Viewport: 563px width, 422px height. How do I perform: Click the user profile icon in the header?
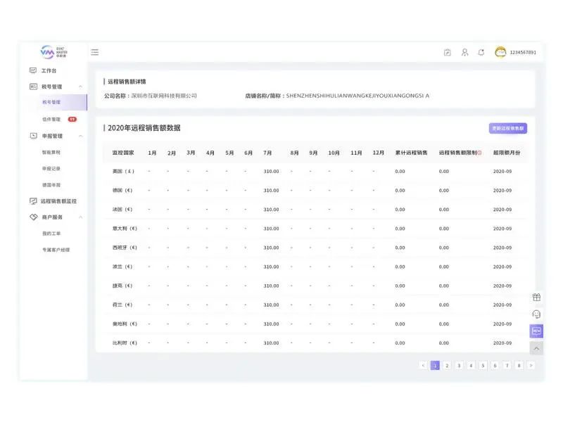[464, 52]
